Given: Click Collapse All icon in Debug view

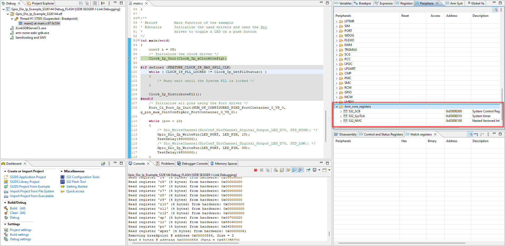Looking at the screenshot, I should (81, 3).
